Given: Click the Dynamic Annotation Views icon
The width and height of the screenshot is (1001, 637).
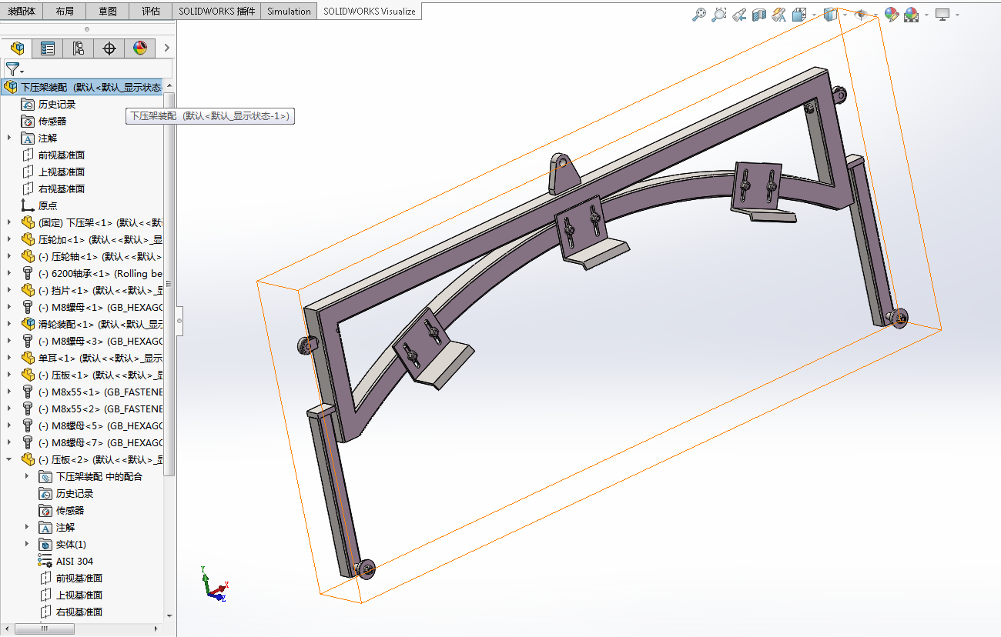Looking at the screenshot, I should [778, 14].
